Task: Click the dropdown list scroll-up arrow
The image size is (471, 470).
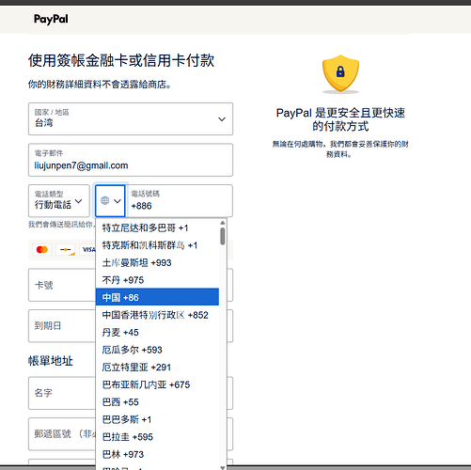Action: click(x=223, y=223)
